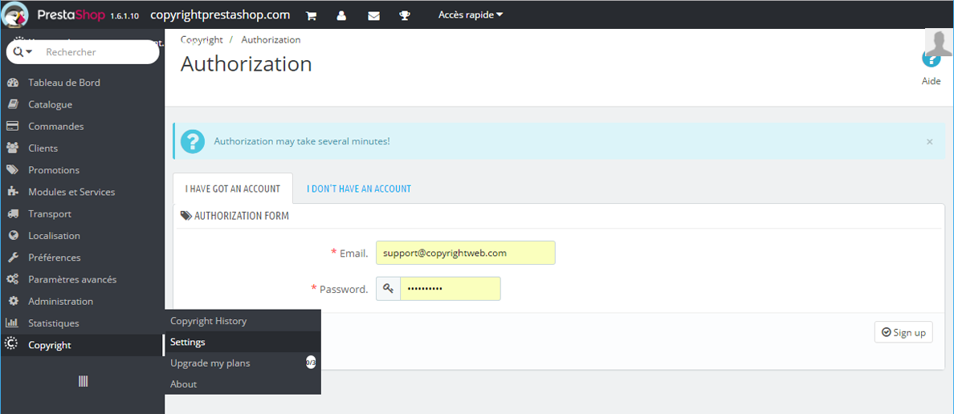Click the Catalogue book icon

click(x=12, y=104)
